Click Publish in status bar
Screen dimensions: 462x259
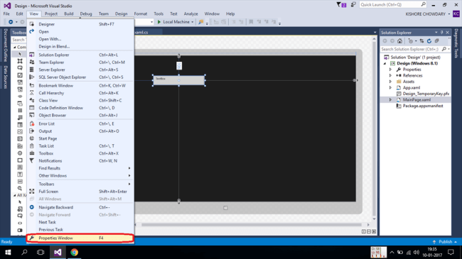(x=445, y=242)
